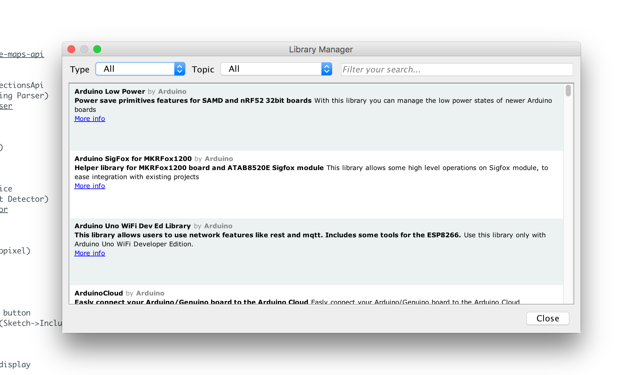This screenshot has height=375, width=624.
Task: Open More info for Uno WiFi Dev Ed
Action: click(x=90, y=253)
